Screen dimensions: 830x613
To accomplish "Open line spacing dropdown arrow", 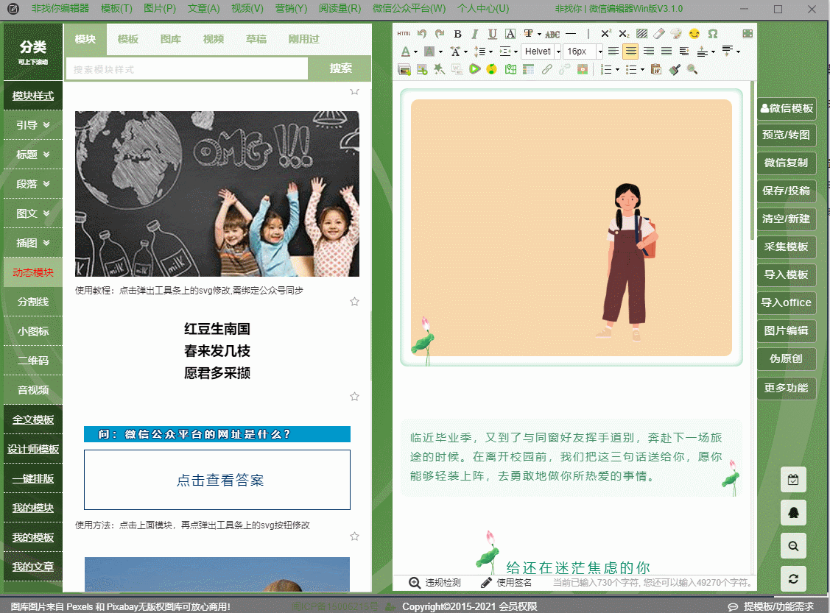I will coord(490,52).
